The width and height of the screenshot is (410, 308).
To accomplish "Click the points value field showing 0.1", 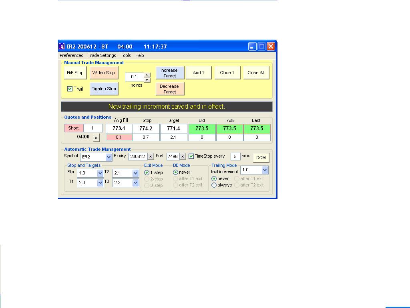I will click(135, 77).
